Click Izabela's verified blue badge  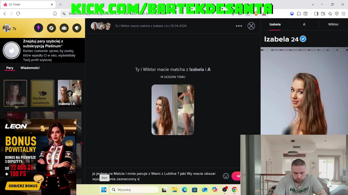pos(303,39)
